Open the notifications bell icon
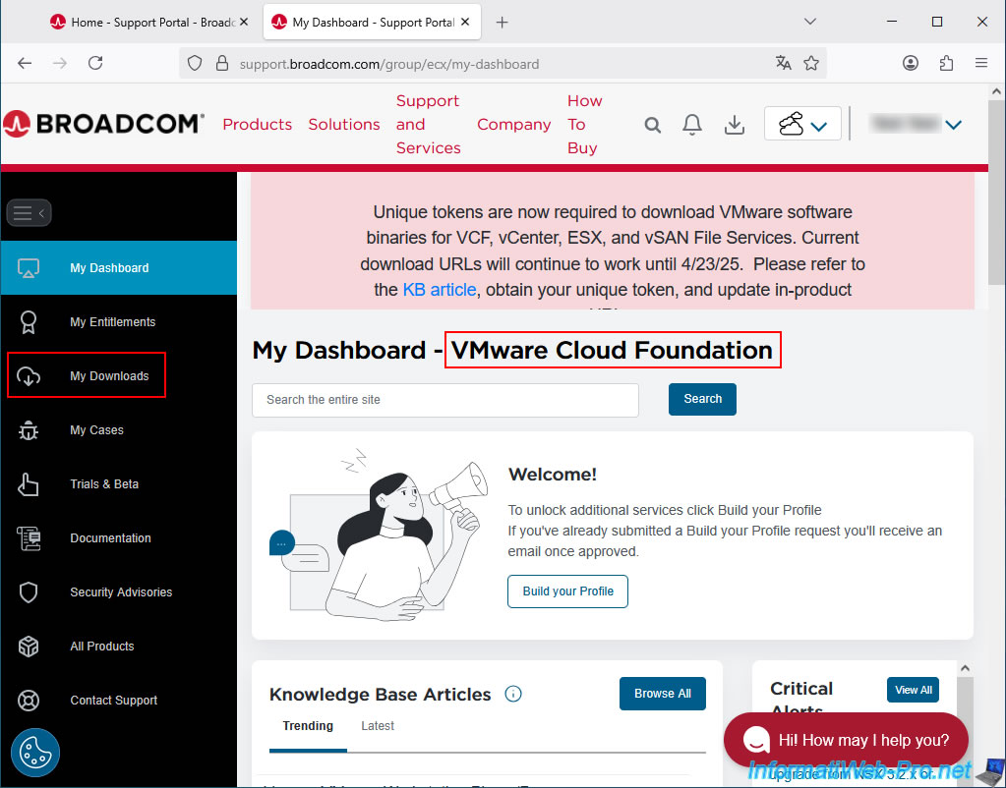The height and width of the screenshot is (788, 1006). 692,125
